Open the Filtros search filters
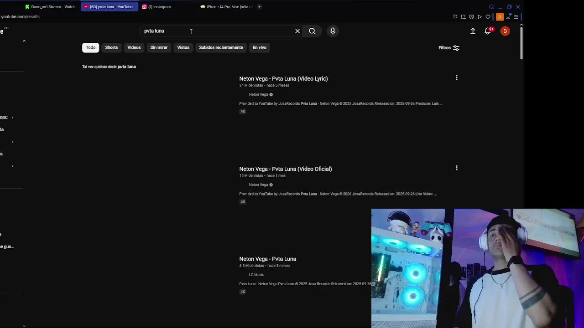584x328 pixels. coord(449,48)
